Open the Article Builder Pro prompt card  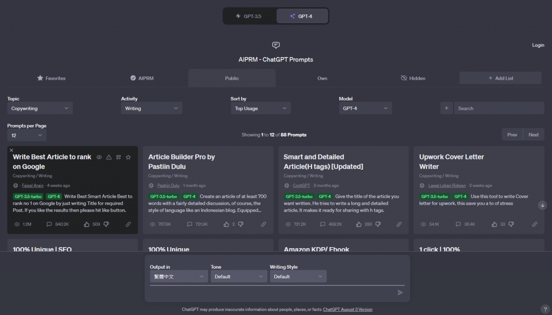pos(208,190)
